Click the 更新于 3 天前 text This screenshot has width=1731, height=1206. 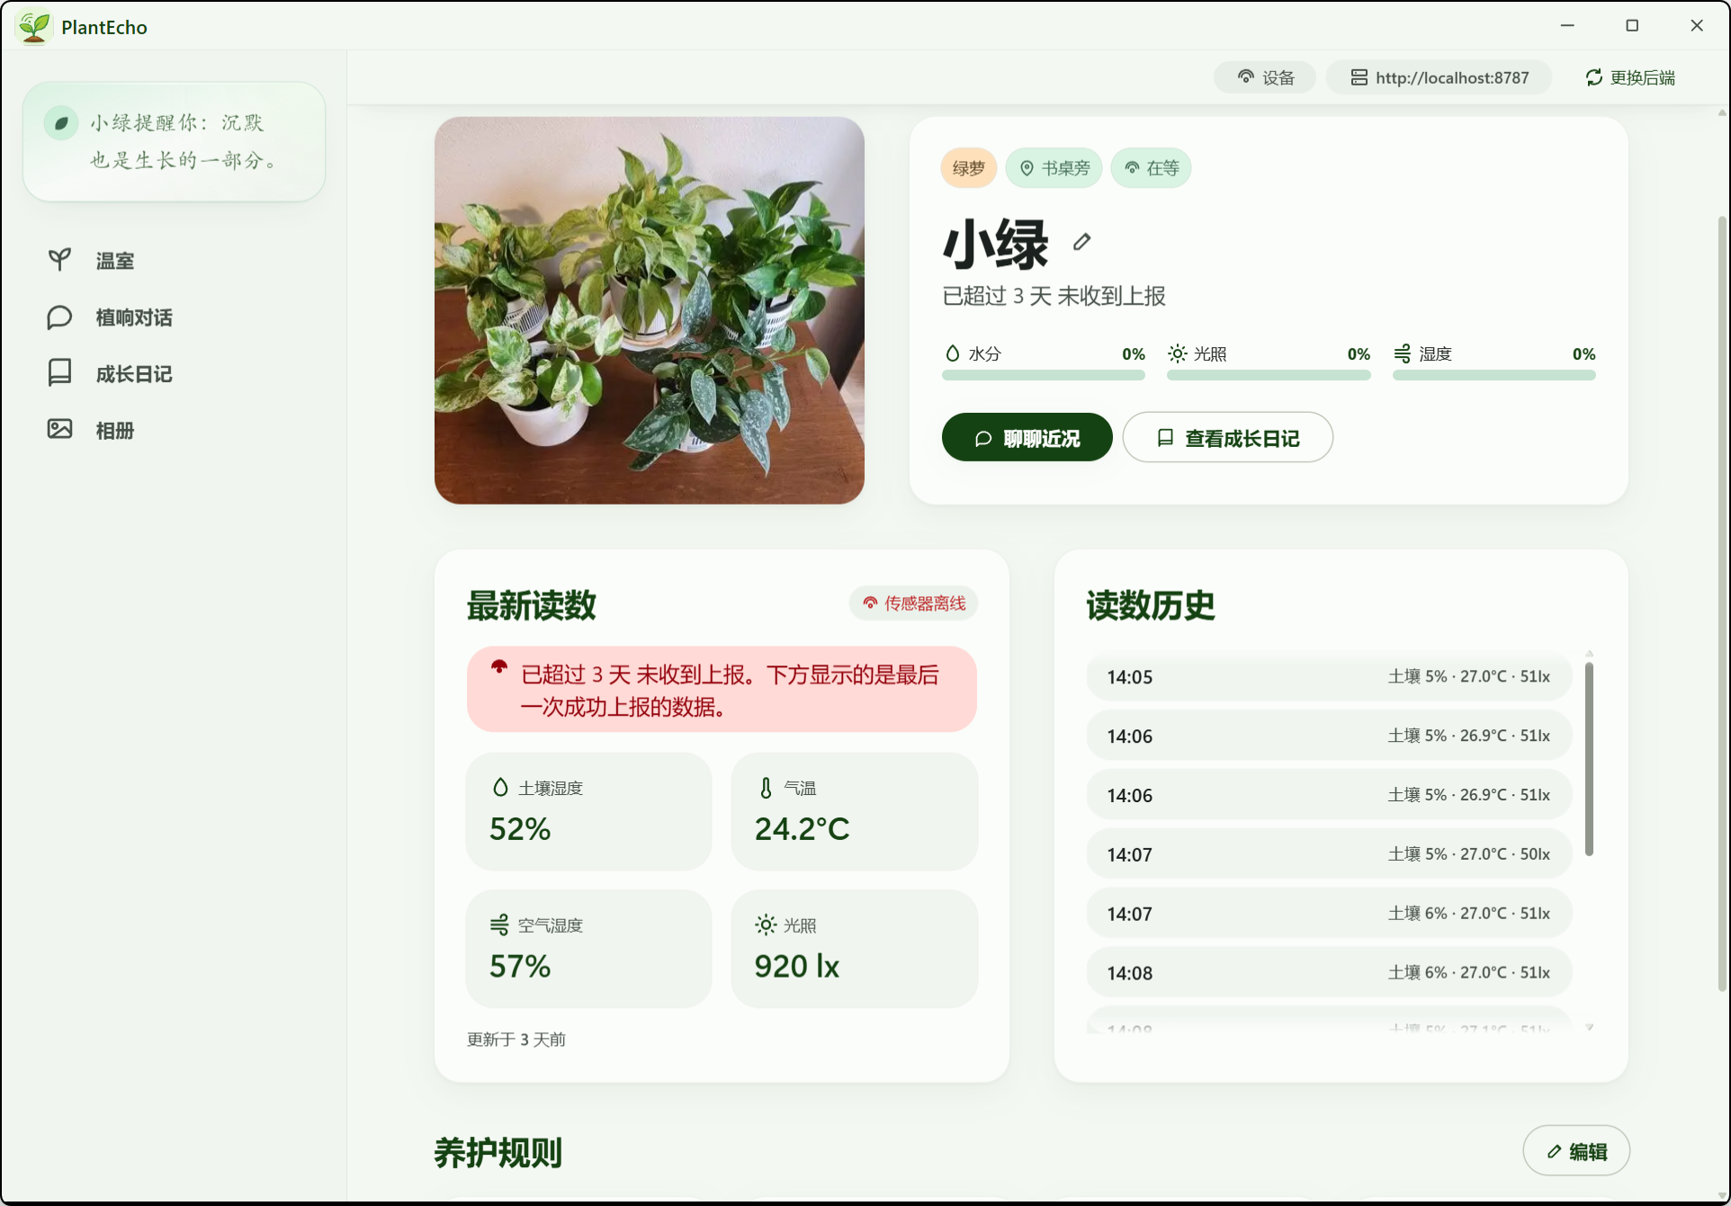(x=516, y=1040)
